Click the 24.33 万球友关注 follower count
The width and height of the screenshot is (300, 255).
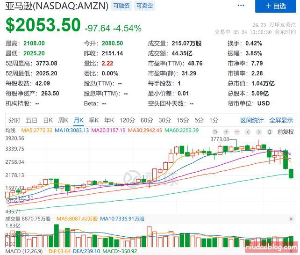click(x=274, y=25)
